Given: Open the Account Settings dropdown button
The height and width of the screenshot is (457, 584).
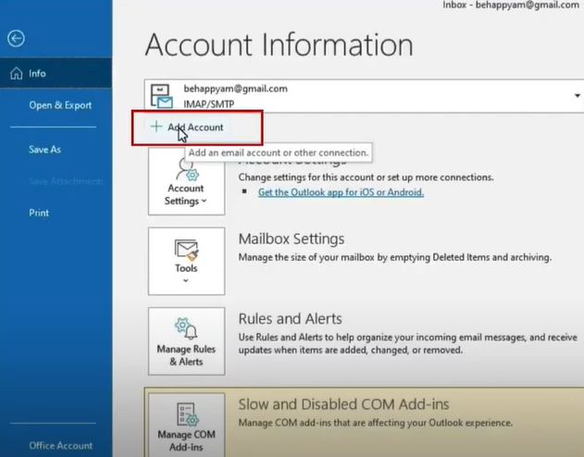Looking at the screenshot, I should [186, 181].
